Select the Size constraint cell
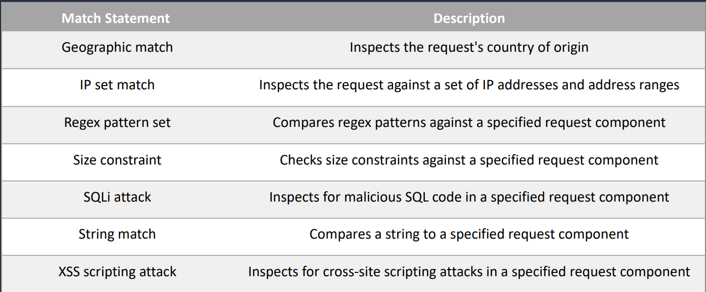Viewport: 706px width, 292px height. 117,160
